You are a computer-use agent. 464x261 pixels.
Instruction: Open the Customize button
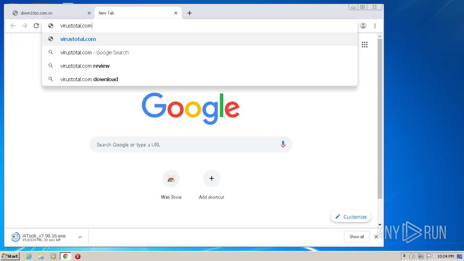point(351,217)
